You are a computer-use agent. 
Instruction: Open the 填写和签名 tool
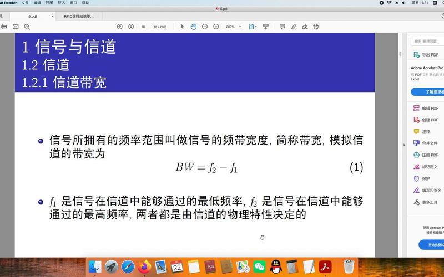pyautogui.click(x=427, y=191)
